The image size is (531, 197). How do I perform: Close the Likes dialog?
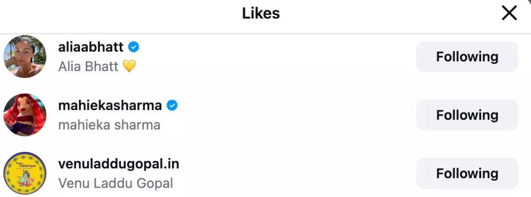(x=509, y=13)
